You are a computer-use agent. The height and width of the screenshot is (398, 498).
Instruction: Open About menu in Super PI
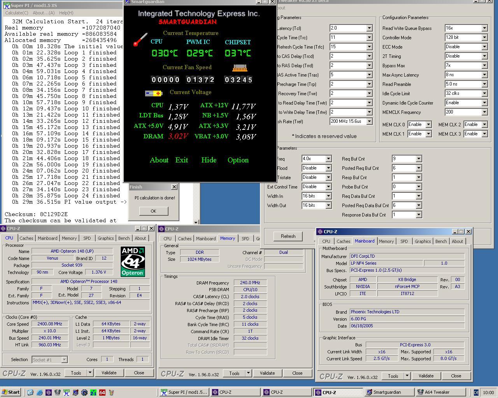tap(44, 13)
